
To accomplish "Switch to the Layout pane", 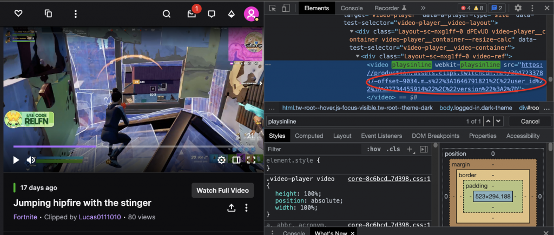I will point(342,136).
